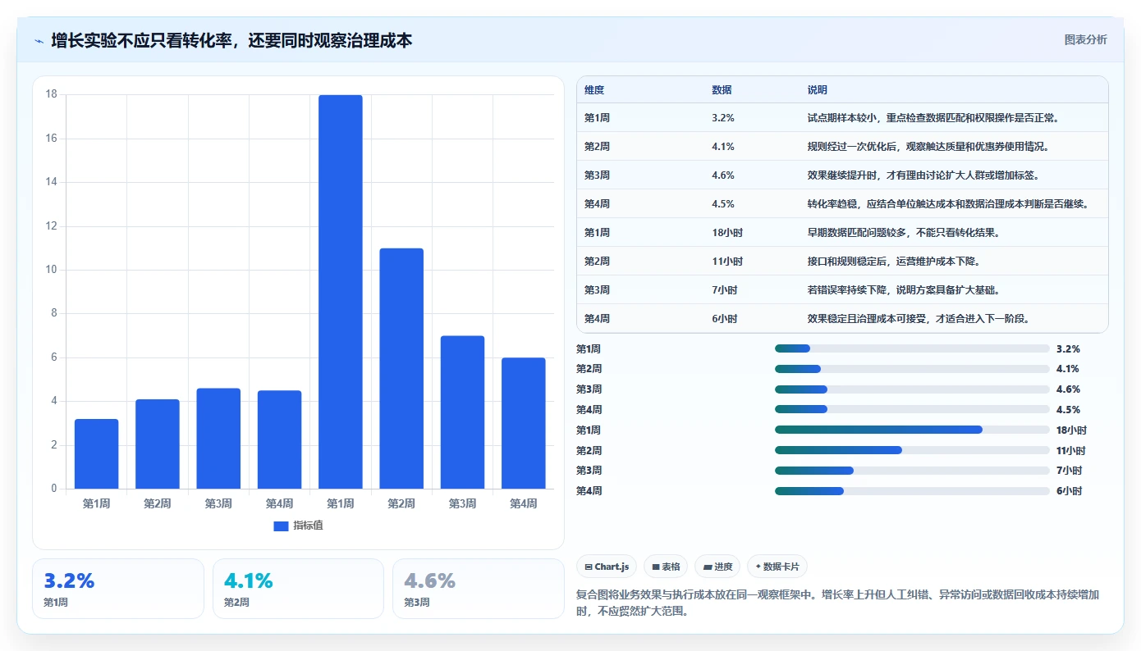1141x651 pixels.
Task: Click the 4.1% progress bar
Action: click(x=912, y=369)
